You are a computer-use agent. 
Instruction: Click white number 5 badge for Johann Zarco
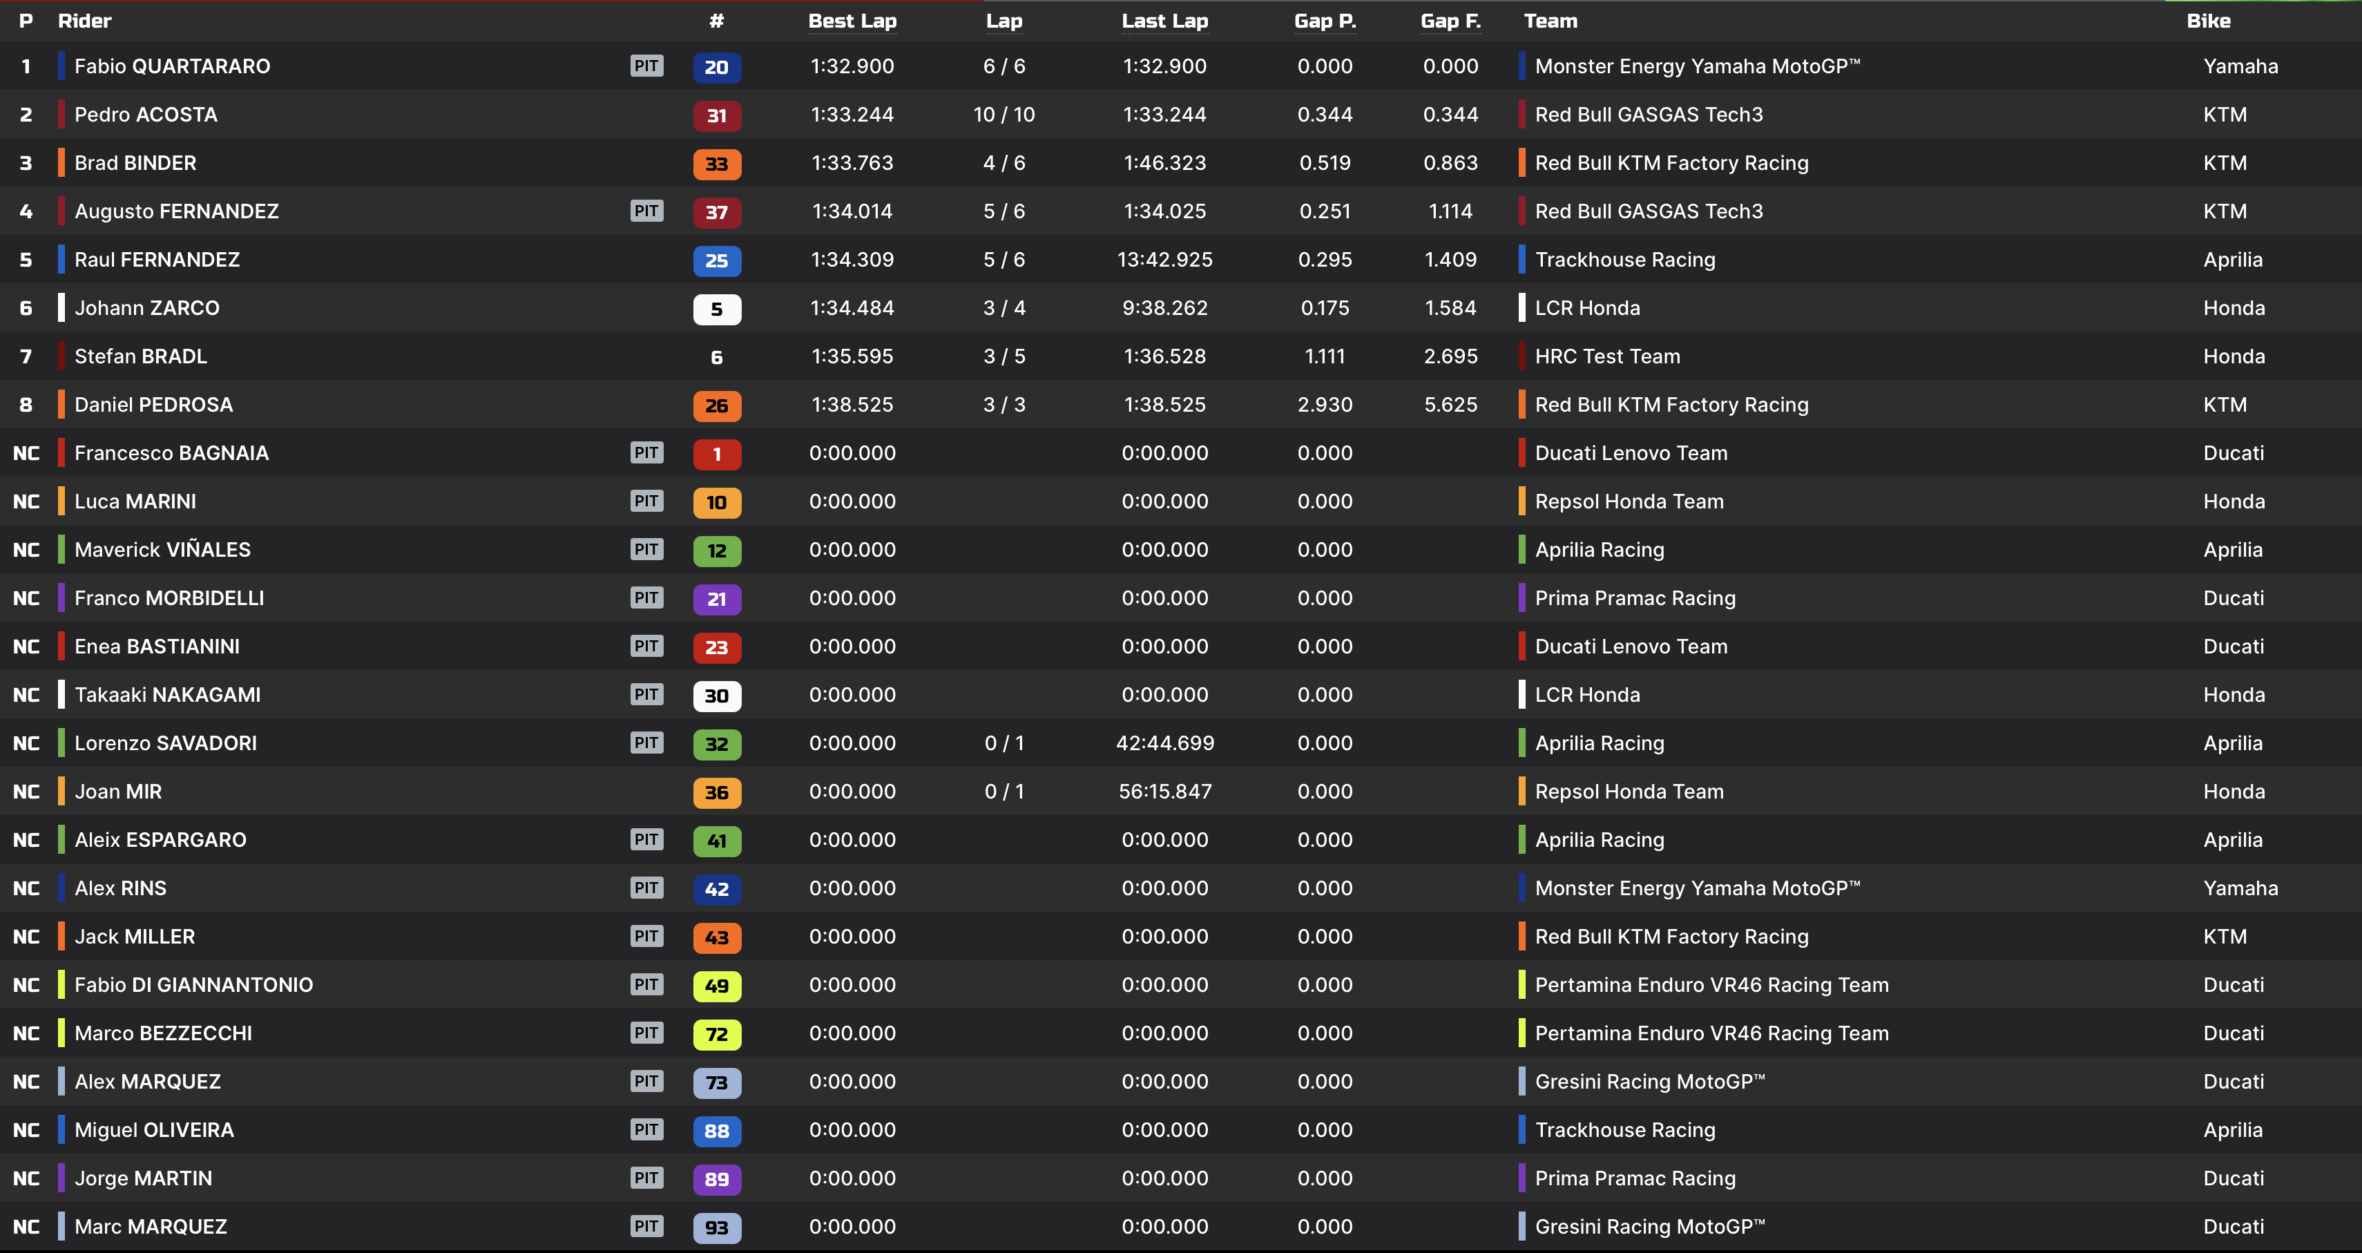tap(716, 309)
